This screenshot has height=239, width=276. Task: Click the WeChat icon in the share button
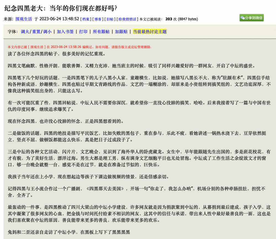[x=243, y=18]
